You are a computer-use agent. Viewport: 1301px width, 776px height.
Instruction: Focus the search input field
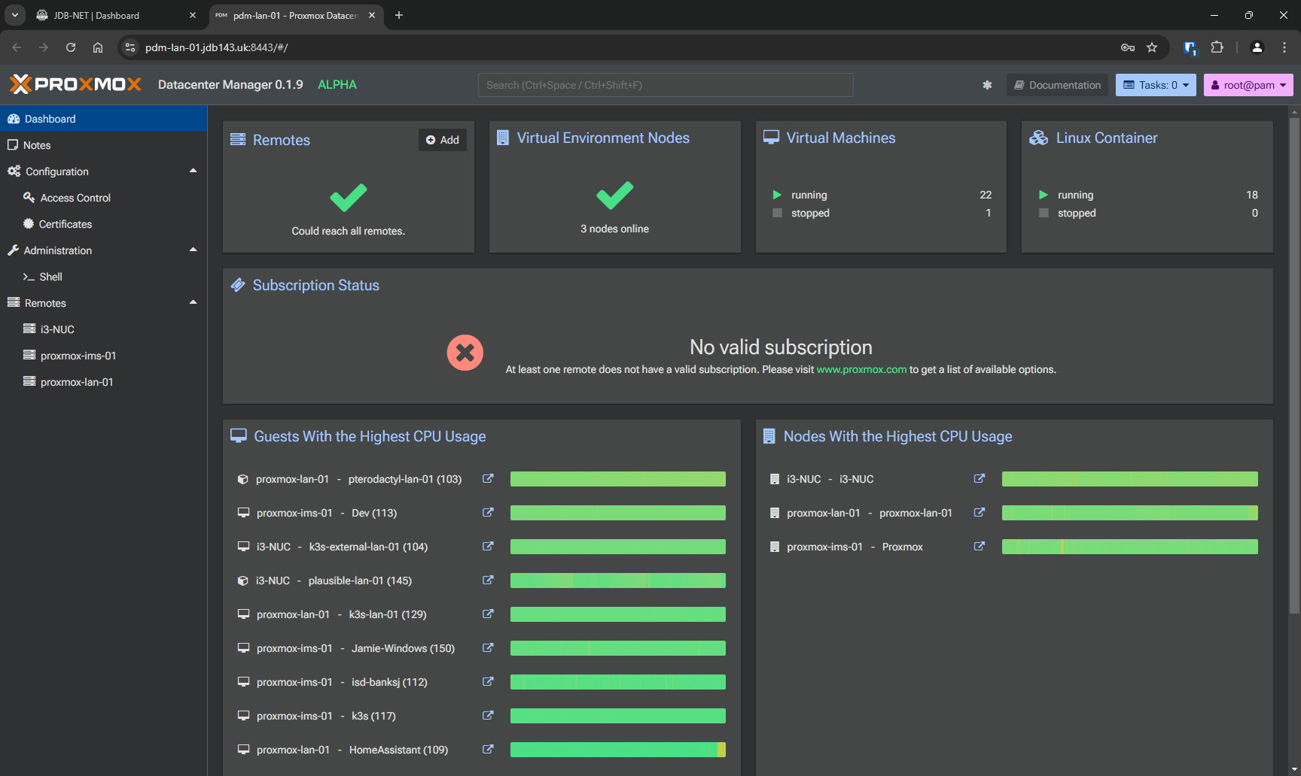(666, 85)
